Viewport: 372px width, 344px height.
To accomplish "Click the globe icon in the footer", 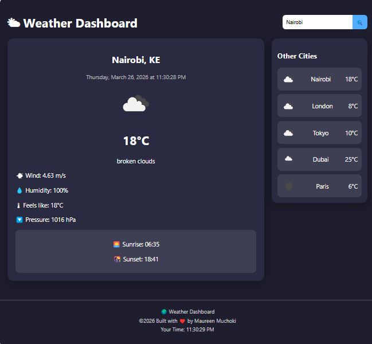I will (x=164, y=312).
